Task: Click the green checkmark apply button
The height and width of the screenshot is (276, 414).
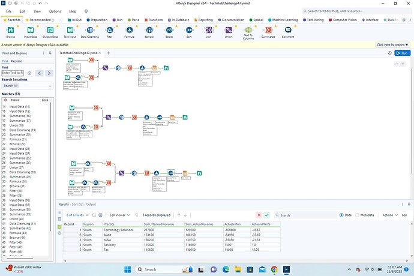Action: click(x=266, y=215)
